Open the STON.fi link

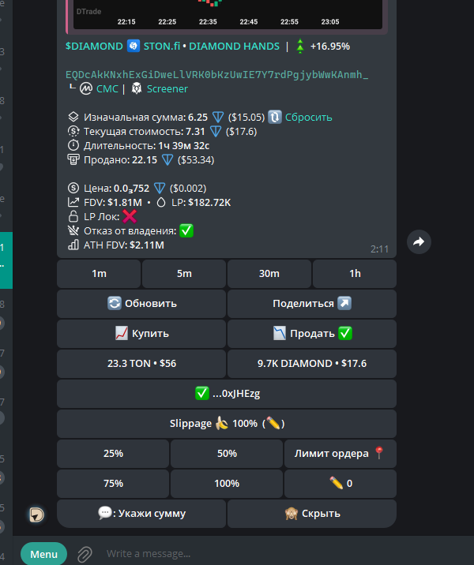click(162, 47)
